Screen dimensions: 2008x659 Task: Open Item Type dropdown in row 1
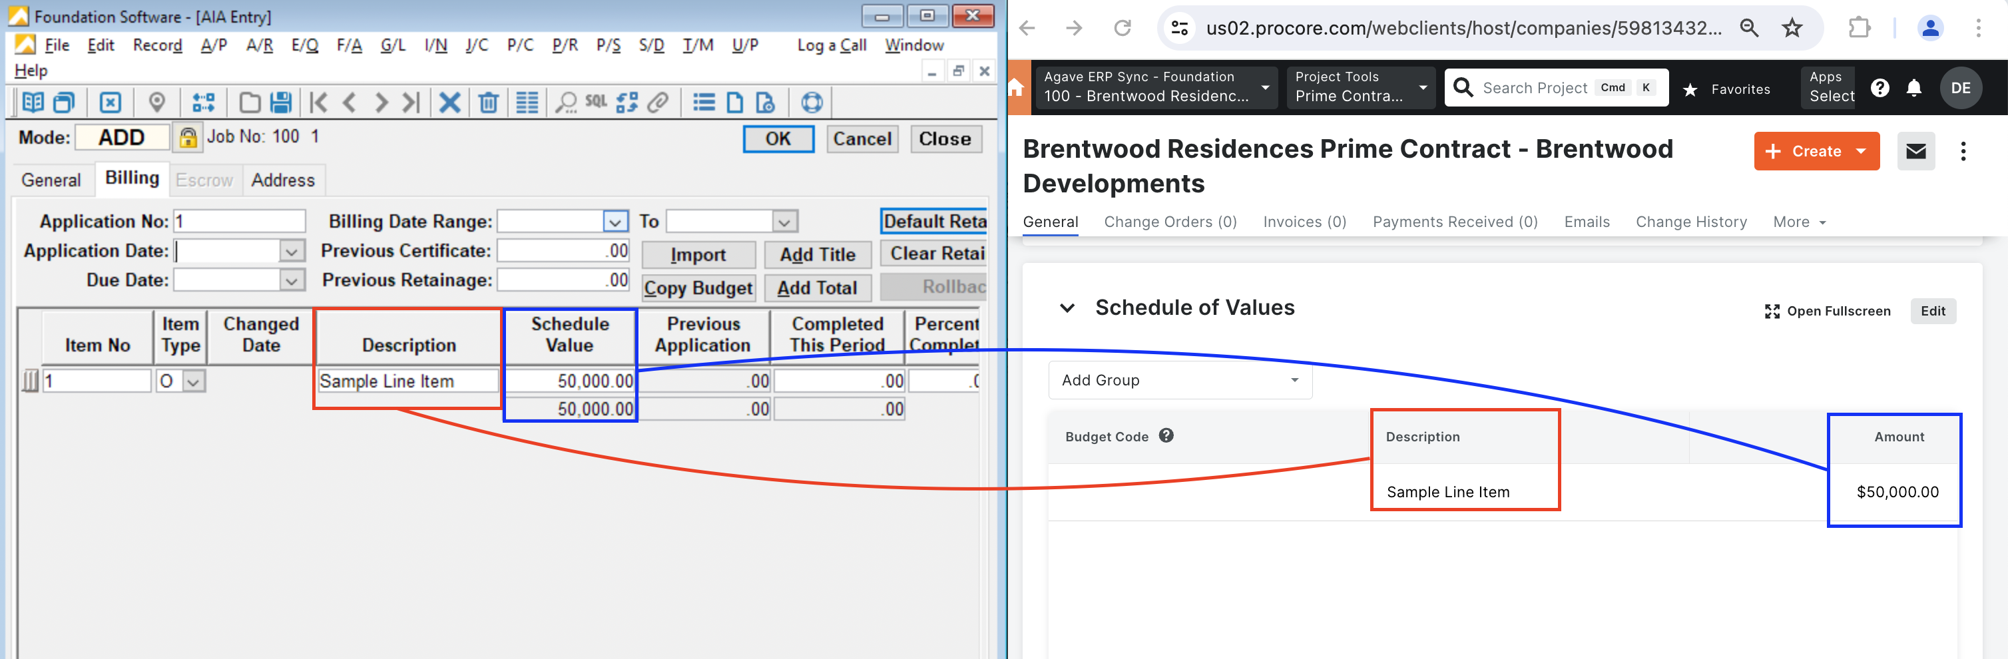coord(194,381)
